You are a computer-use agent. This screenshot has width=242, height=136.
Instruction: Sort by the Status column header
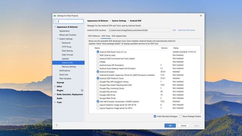pyautogui.click(x=176, y=48)
